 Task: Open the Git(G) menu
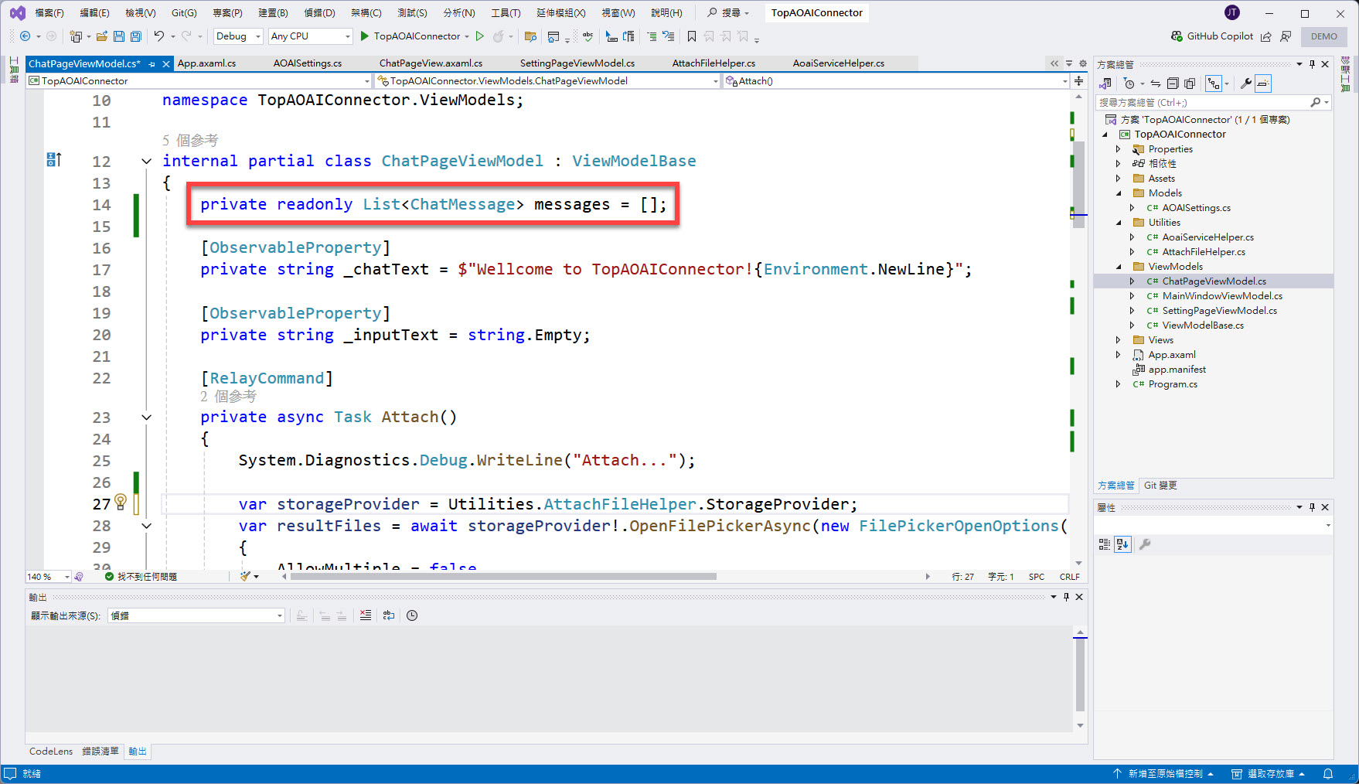(184, 12)
